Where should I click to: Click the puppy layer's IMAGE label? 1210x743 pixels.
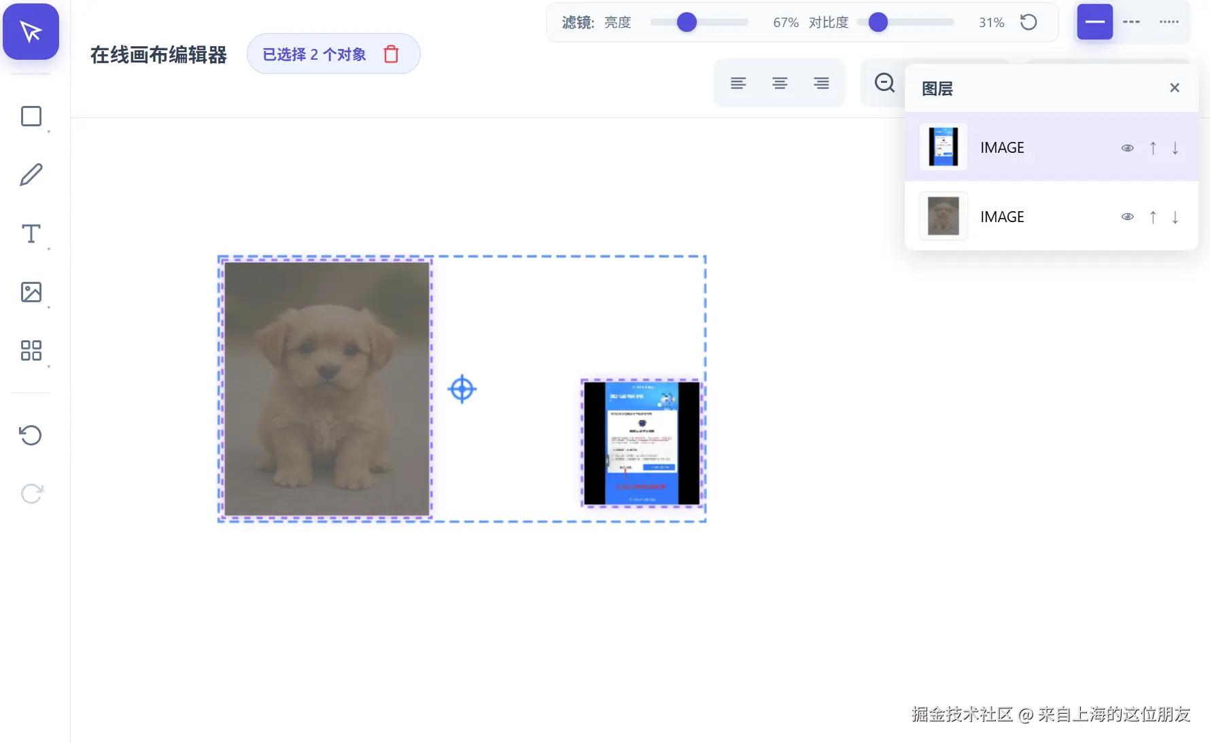(x=1002, y=217)
